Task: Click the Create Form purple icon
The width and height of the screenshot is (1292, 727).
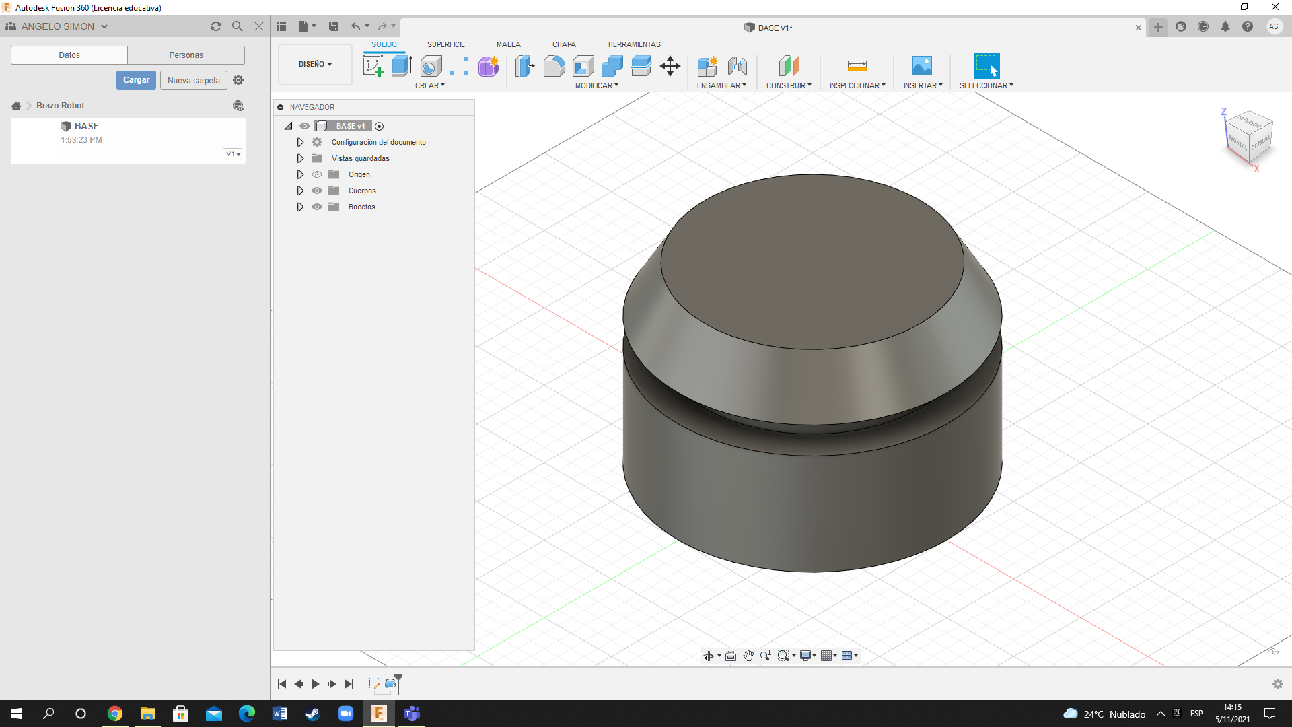Action: [489, 66]
